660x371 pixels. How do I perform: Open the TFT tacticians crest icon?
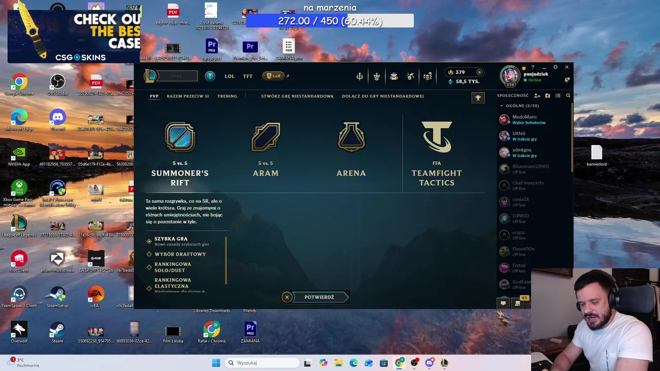(376, 76)
